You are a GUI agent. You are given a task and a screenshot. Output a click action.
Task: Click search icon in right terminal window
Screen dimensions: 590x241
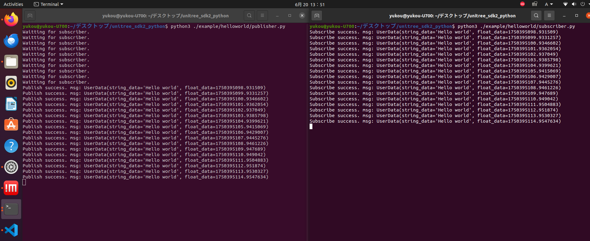(536, 15)
